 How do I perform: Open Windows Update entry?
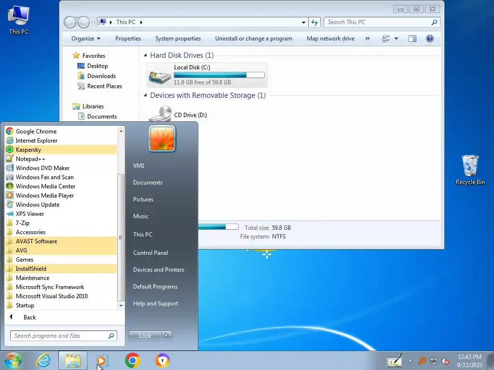pos(61,204)
